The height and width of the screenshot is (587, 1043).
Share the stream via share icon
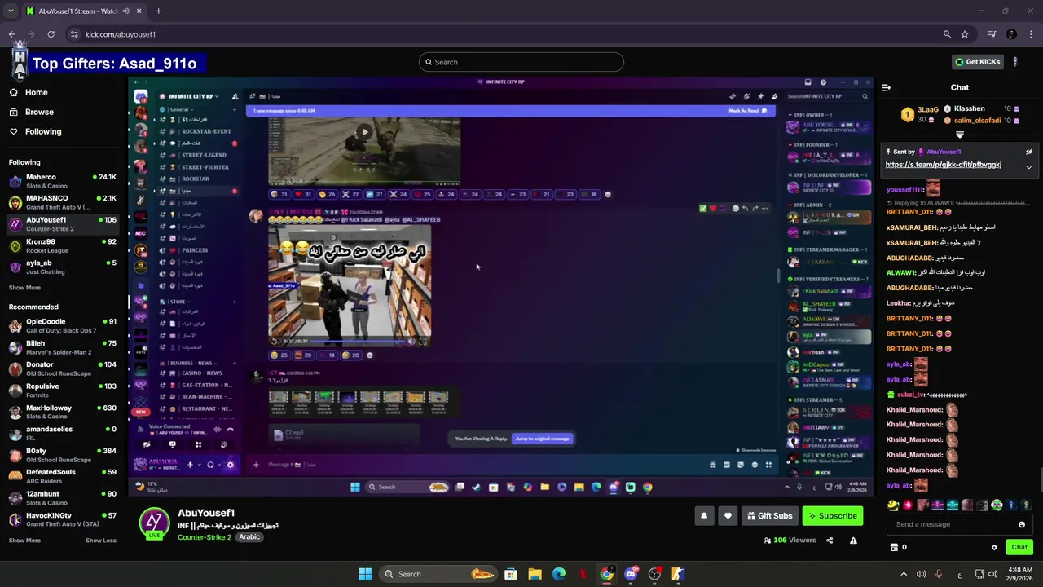pos(830,540)
